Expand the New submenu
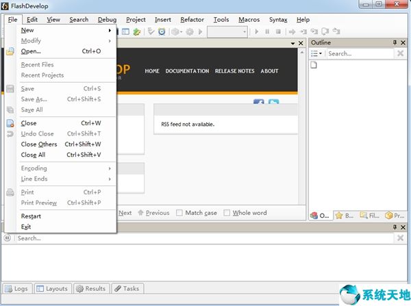Image resolution: width=411 pixels, height=306 pixels. [x=66, y=30]
